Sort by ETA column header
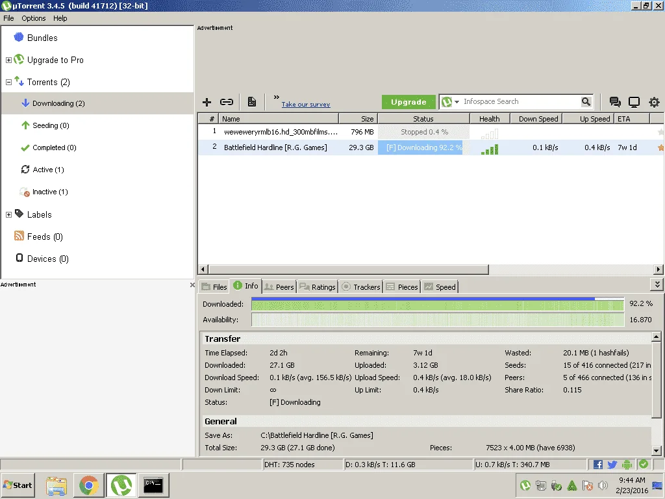This screenshot has width=665, height=499. tap(631, 119)
